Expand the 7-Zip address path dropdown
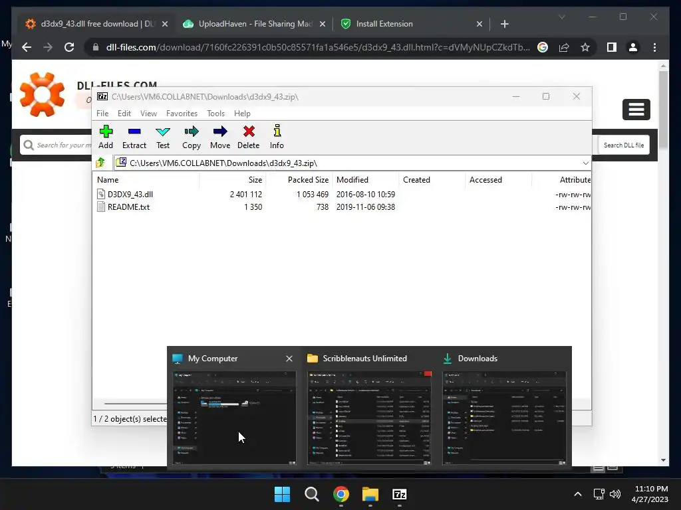 [x=585, y=163]
